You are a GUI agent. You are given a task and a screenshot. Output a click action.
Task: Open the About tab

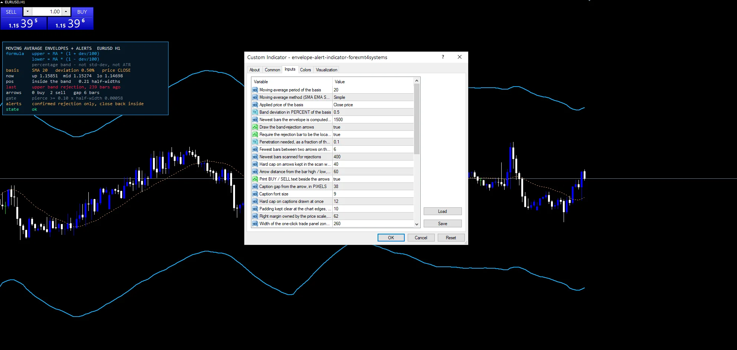[255, 70]
